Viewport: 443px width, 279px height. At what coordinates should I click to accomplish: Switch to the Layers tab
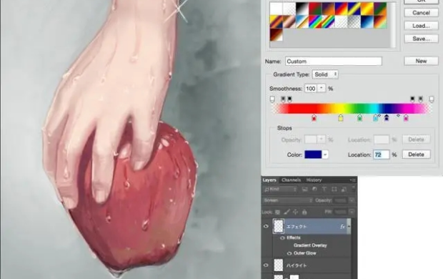(x=269, y=180)
